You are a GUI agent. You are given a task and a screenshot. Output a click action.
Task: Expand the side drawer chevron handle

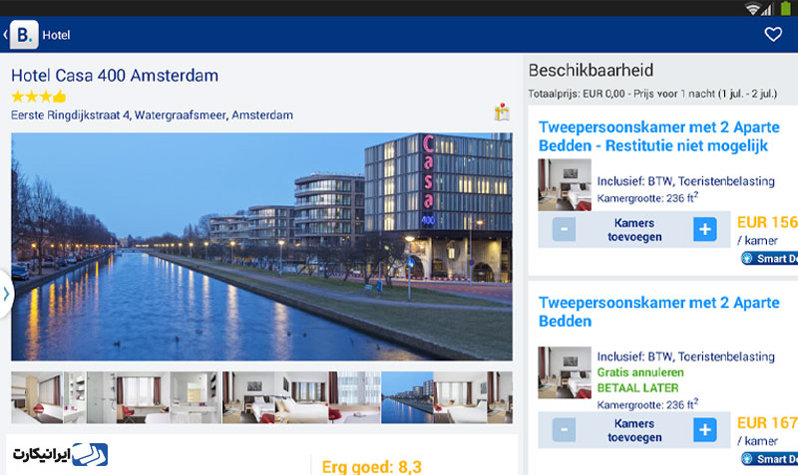point(6,294)
